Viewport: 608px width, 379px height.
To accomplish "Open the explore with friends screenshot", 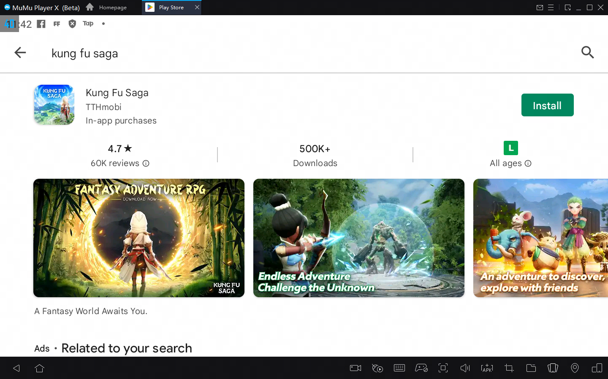I will click(x=540, y=238).
